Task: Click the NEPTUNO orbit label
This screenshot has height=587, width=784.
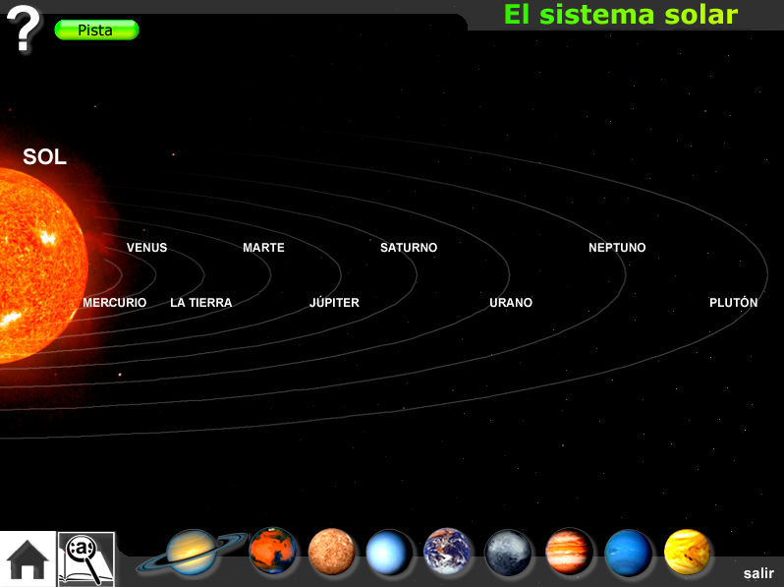Action: click(x=617, y=247)
